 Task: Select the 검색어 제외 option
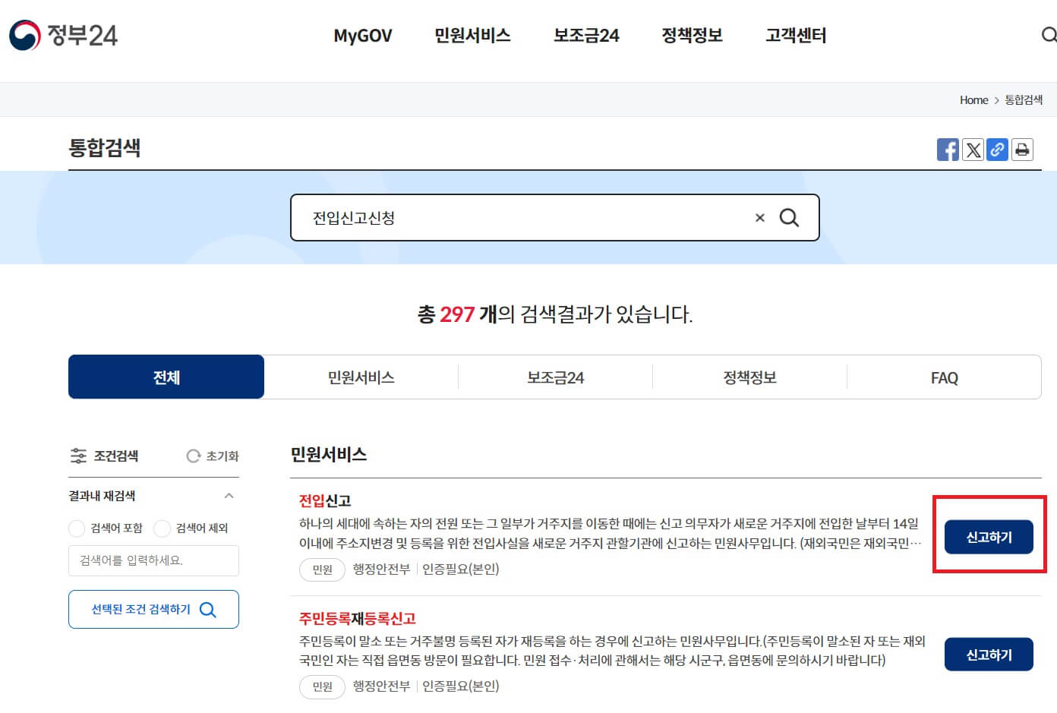point(162,528)
